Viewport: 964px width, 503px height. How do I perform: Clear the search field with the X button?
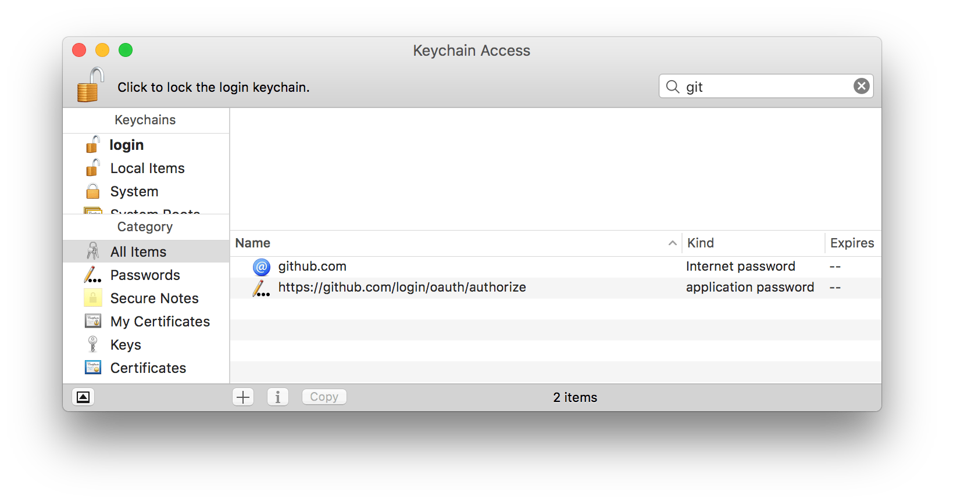tap(861, 87)
